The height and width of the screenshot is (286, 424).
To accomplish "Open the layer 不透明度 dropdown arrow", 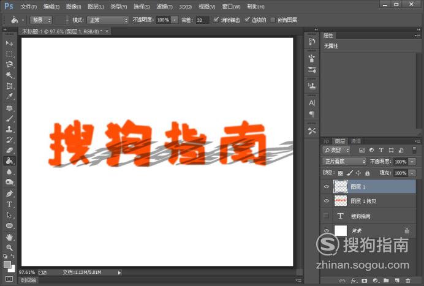I will coord(412,162).
